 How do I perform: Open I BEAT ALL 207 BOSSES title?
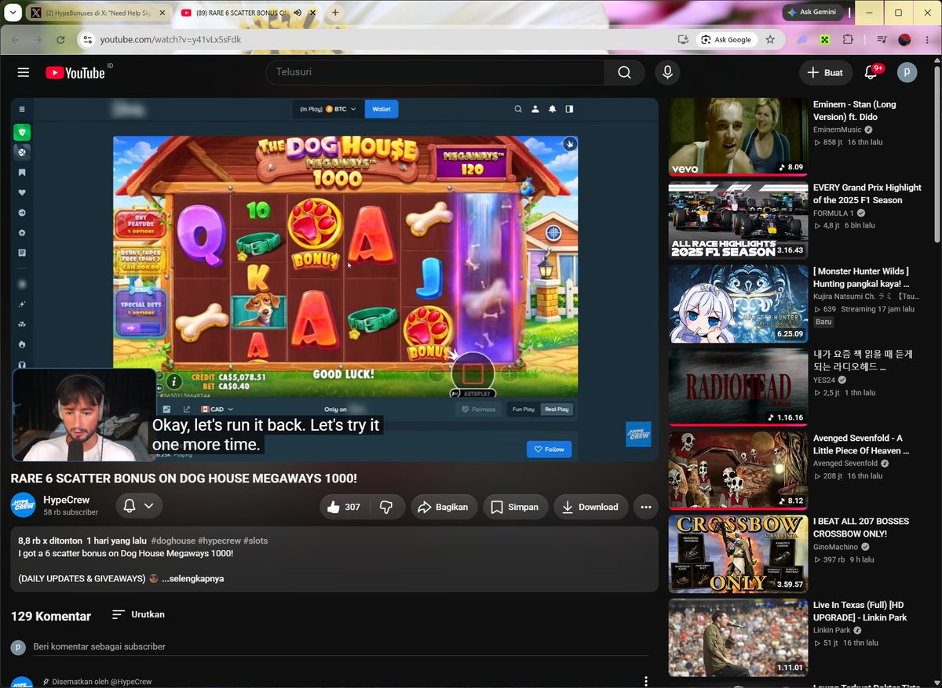861,527
